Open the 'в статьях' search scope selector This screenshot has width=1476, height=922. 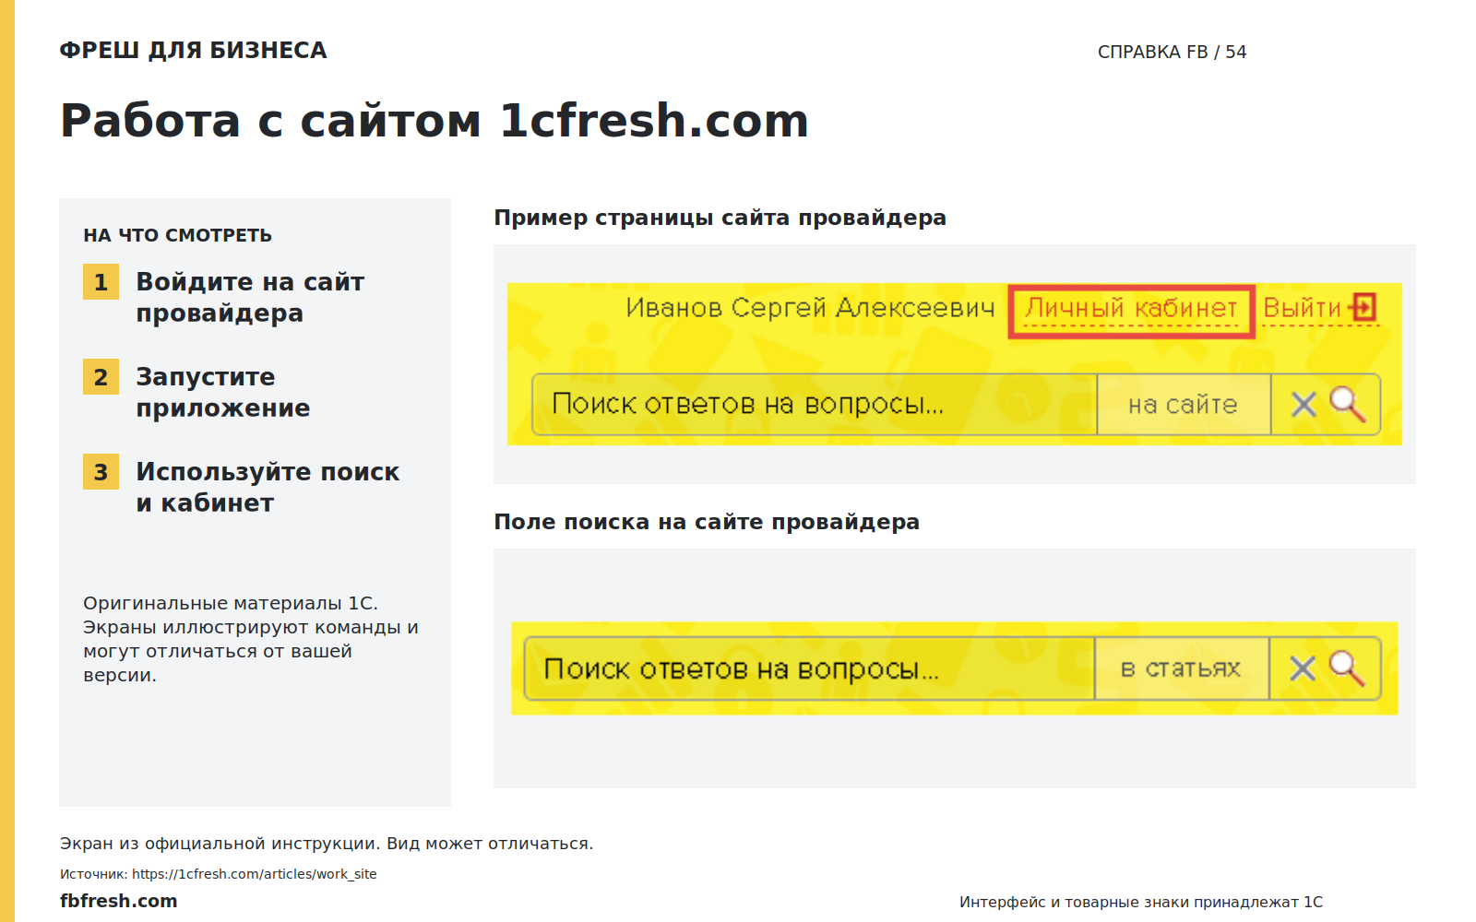(1182, 668)
